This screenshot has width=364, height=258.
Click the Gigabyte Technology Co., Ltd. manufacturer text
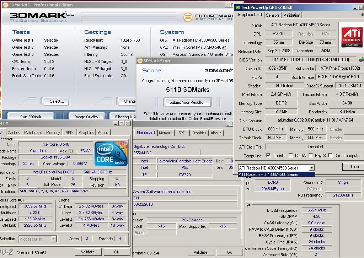159,146
